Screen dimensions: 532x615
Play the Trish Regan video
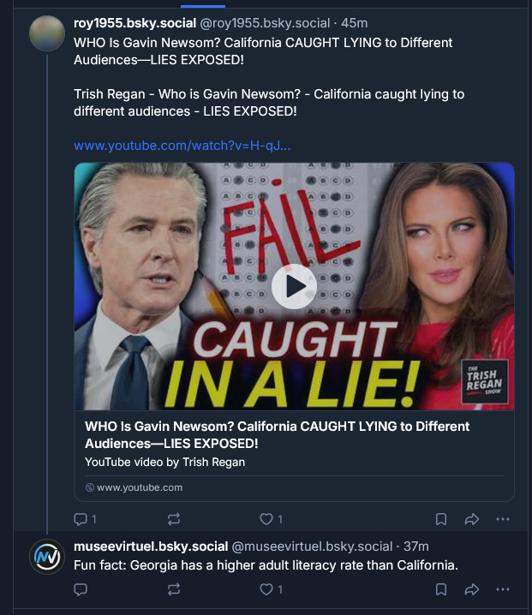click(294, 286)
